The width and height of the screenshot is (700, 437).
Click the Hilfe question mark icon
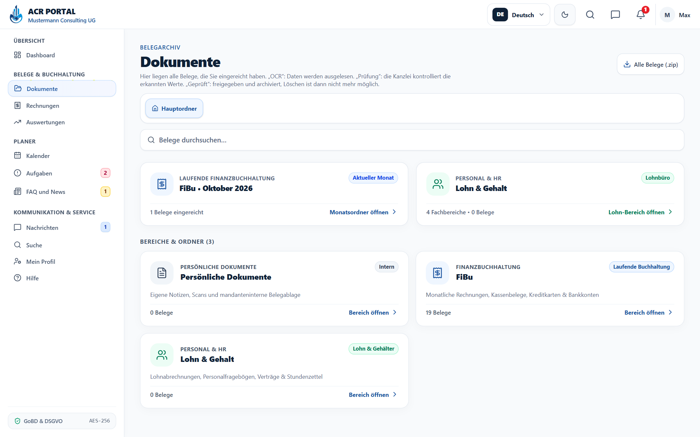point(17,278)
